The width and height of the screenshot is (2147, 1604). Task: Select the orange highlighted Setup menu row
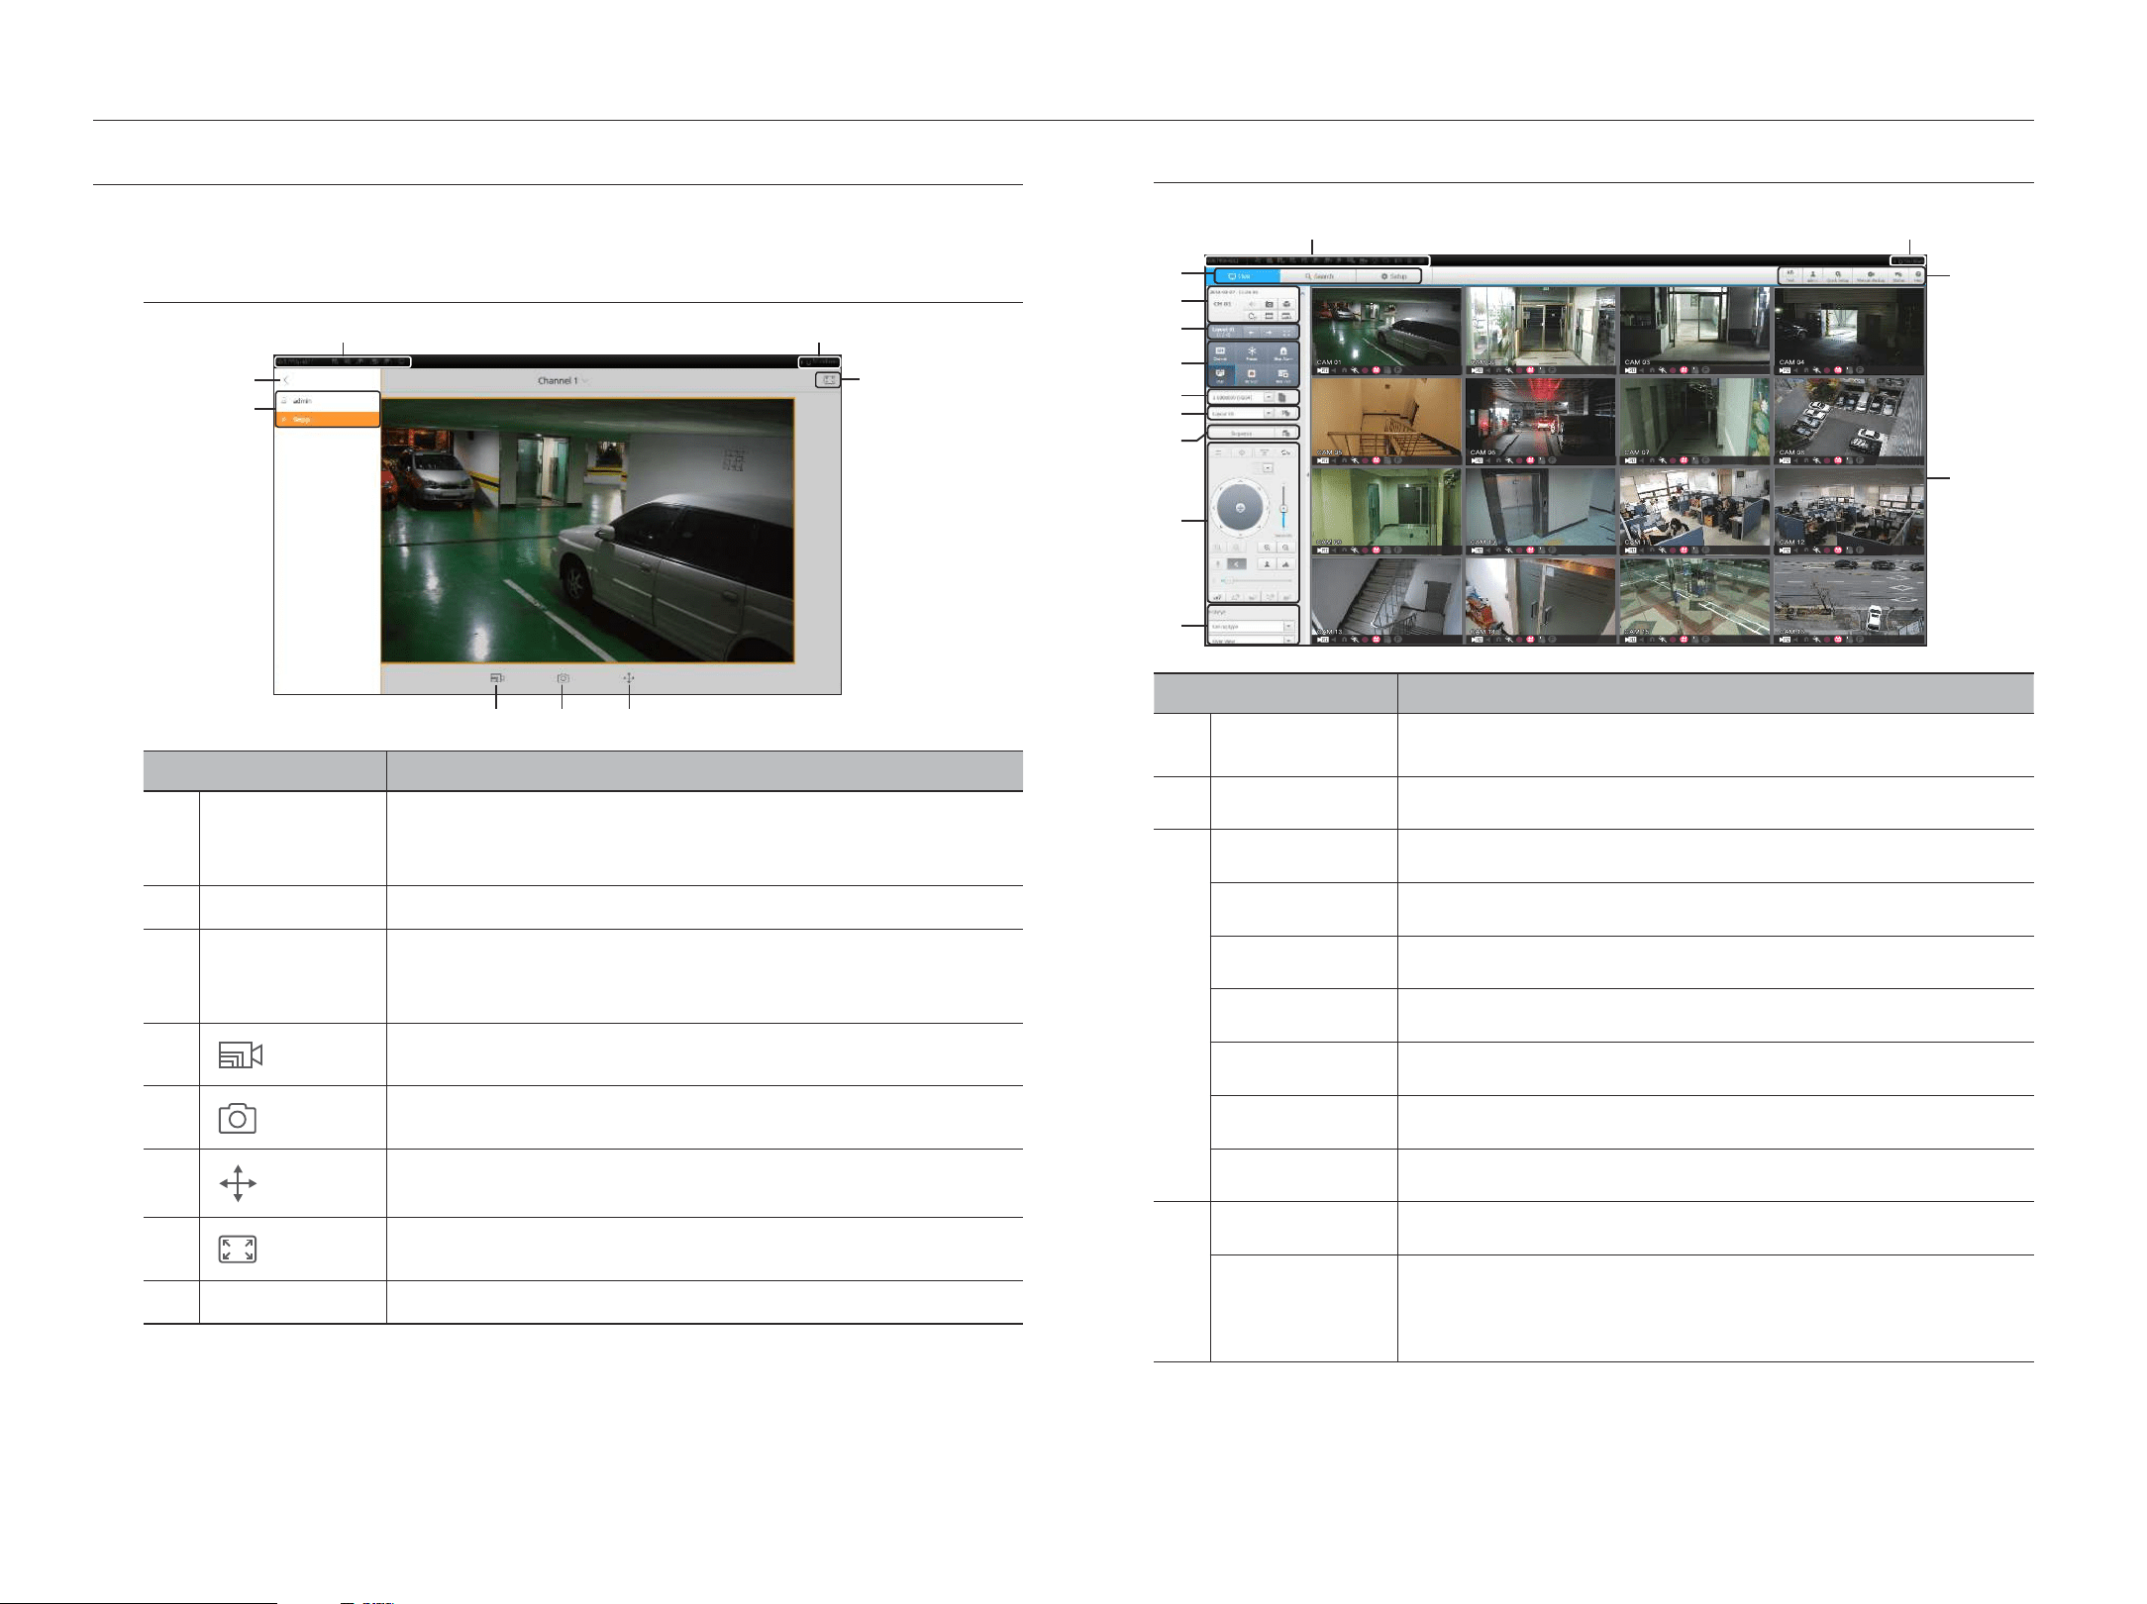tap(328, 419)
